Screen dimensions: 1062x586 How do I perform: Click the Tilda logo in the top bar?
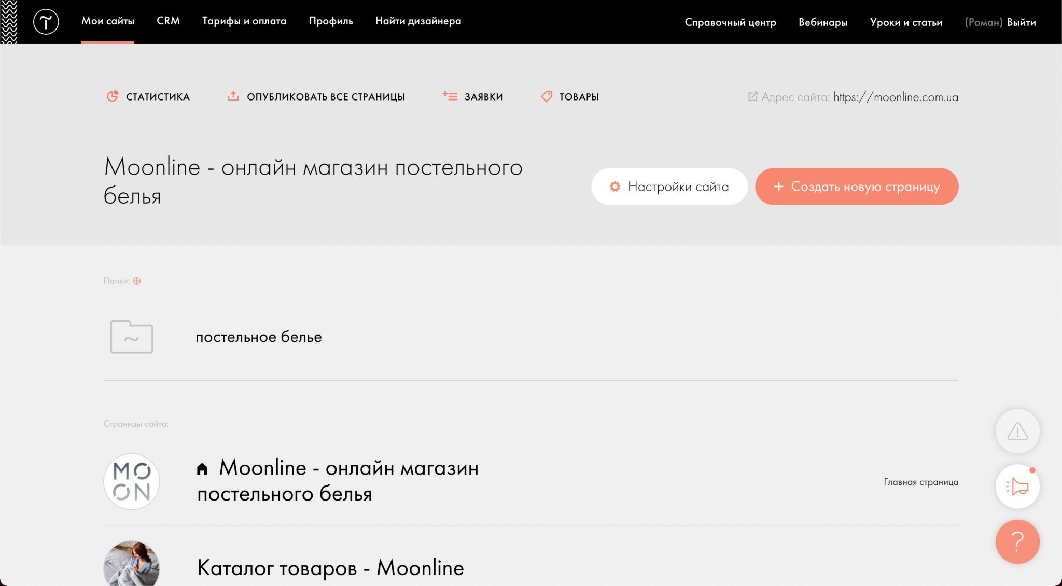point(47,21)
